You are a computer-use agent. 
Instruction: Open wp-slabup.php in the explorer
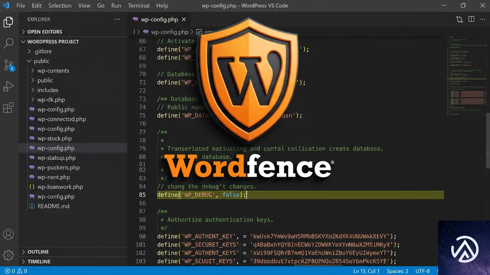[x=73, y=158]
